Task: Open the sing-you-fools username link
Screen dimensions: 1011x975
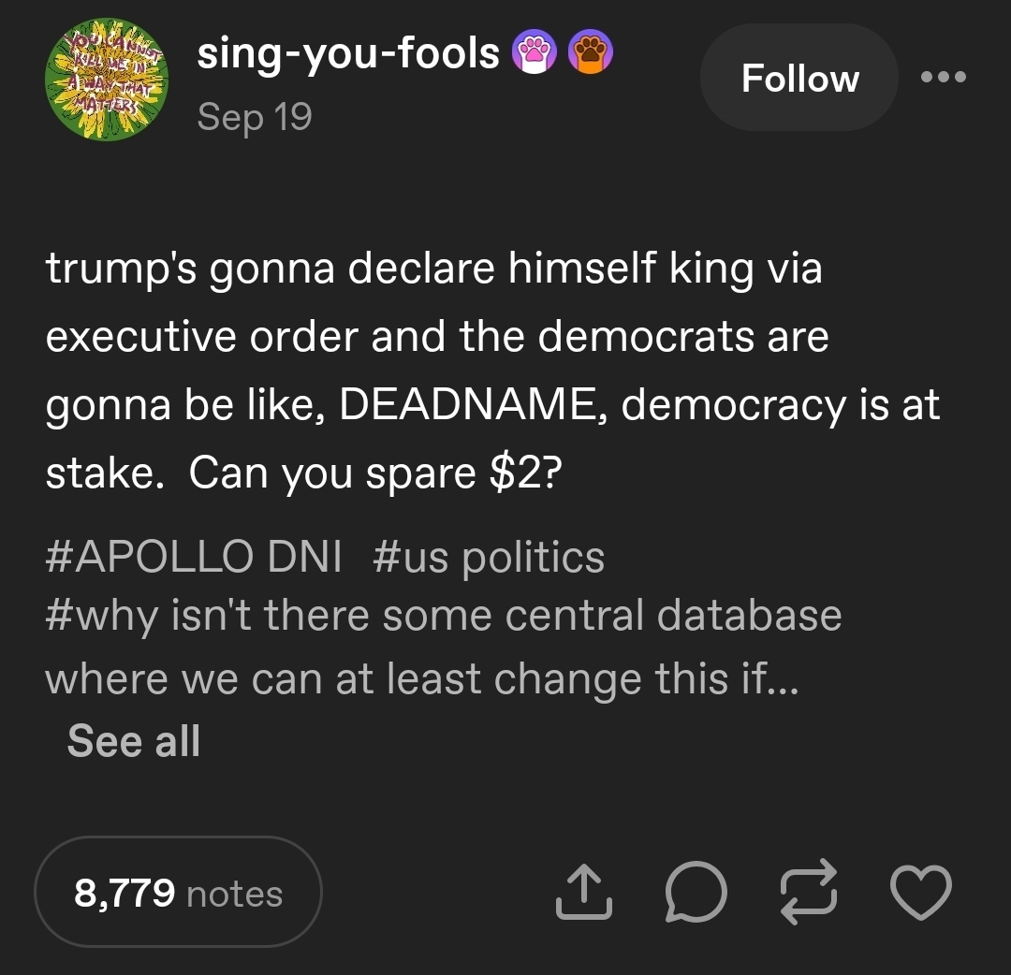Action: tap(348, 52)
